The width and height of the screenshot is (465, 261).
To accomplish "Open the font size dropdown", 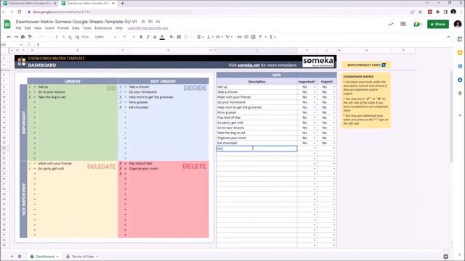I will tap(129, 37).
